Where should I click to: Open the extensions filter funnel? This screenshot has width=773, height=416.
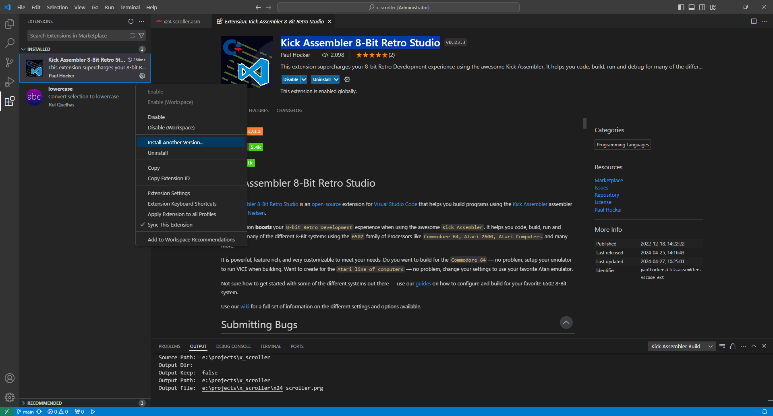click(x=141, y=35)
